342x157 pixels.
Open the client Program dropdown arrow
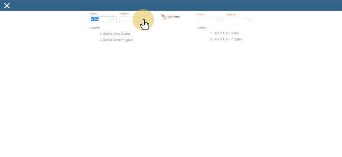(x=142, y=20)
